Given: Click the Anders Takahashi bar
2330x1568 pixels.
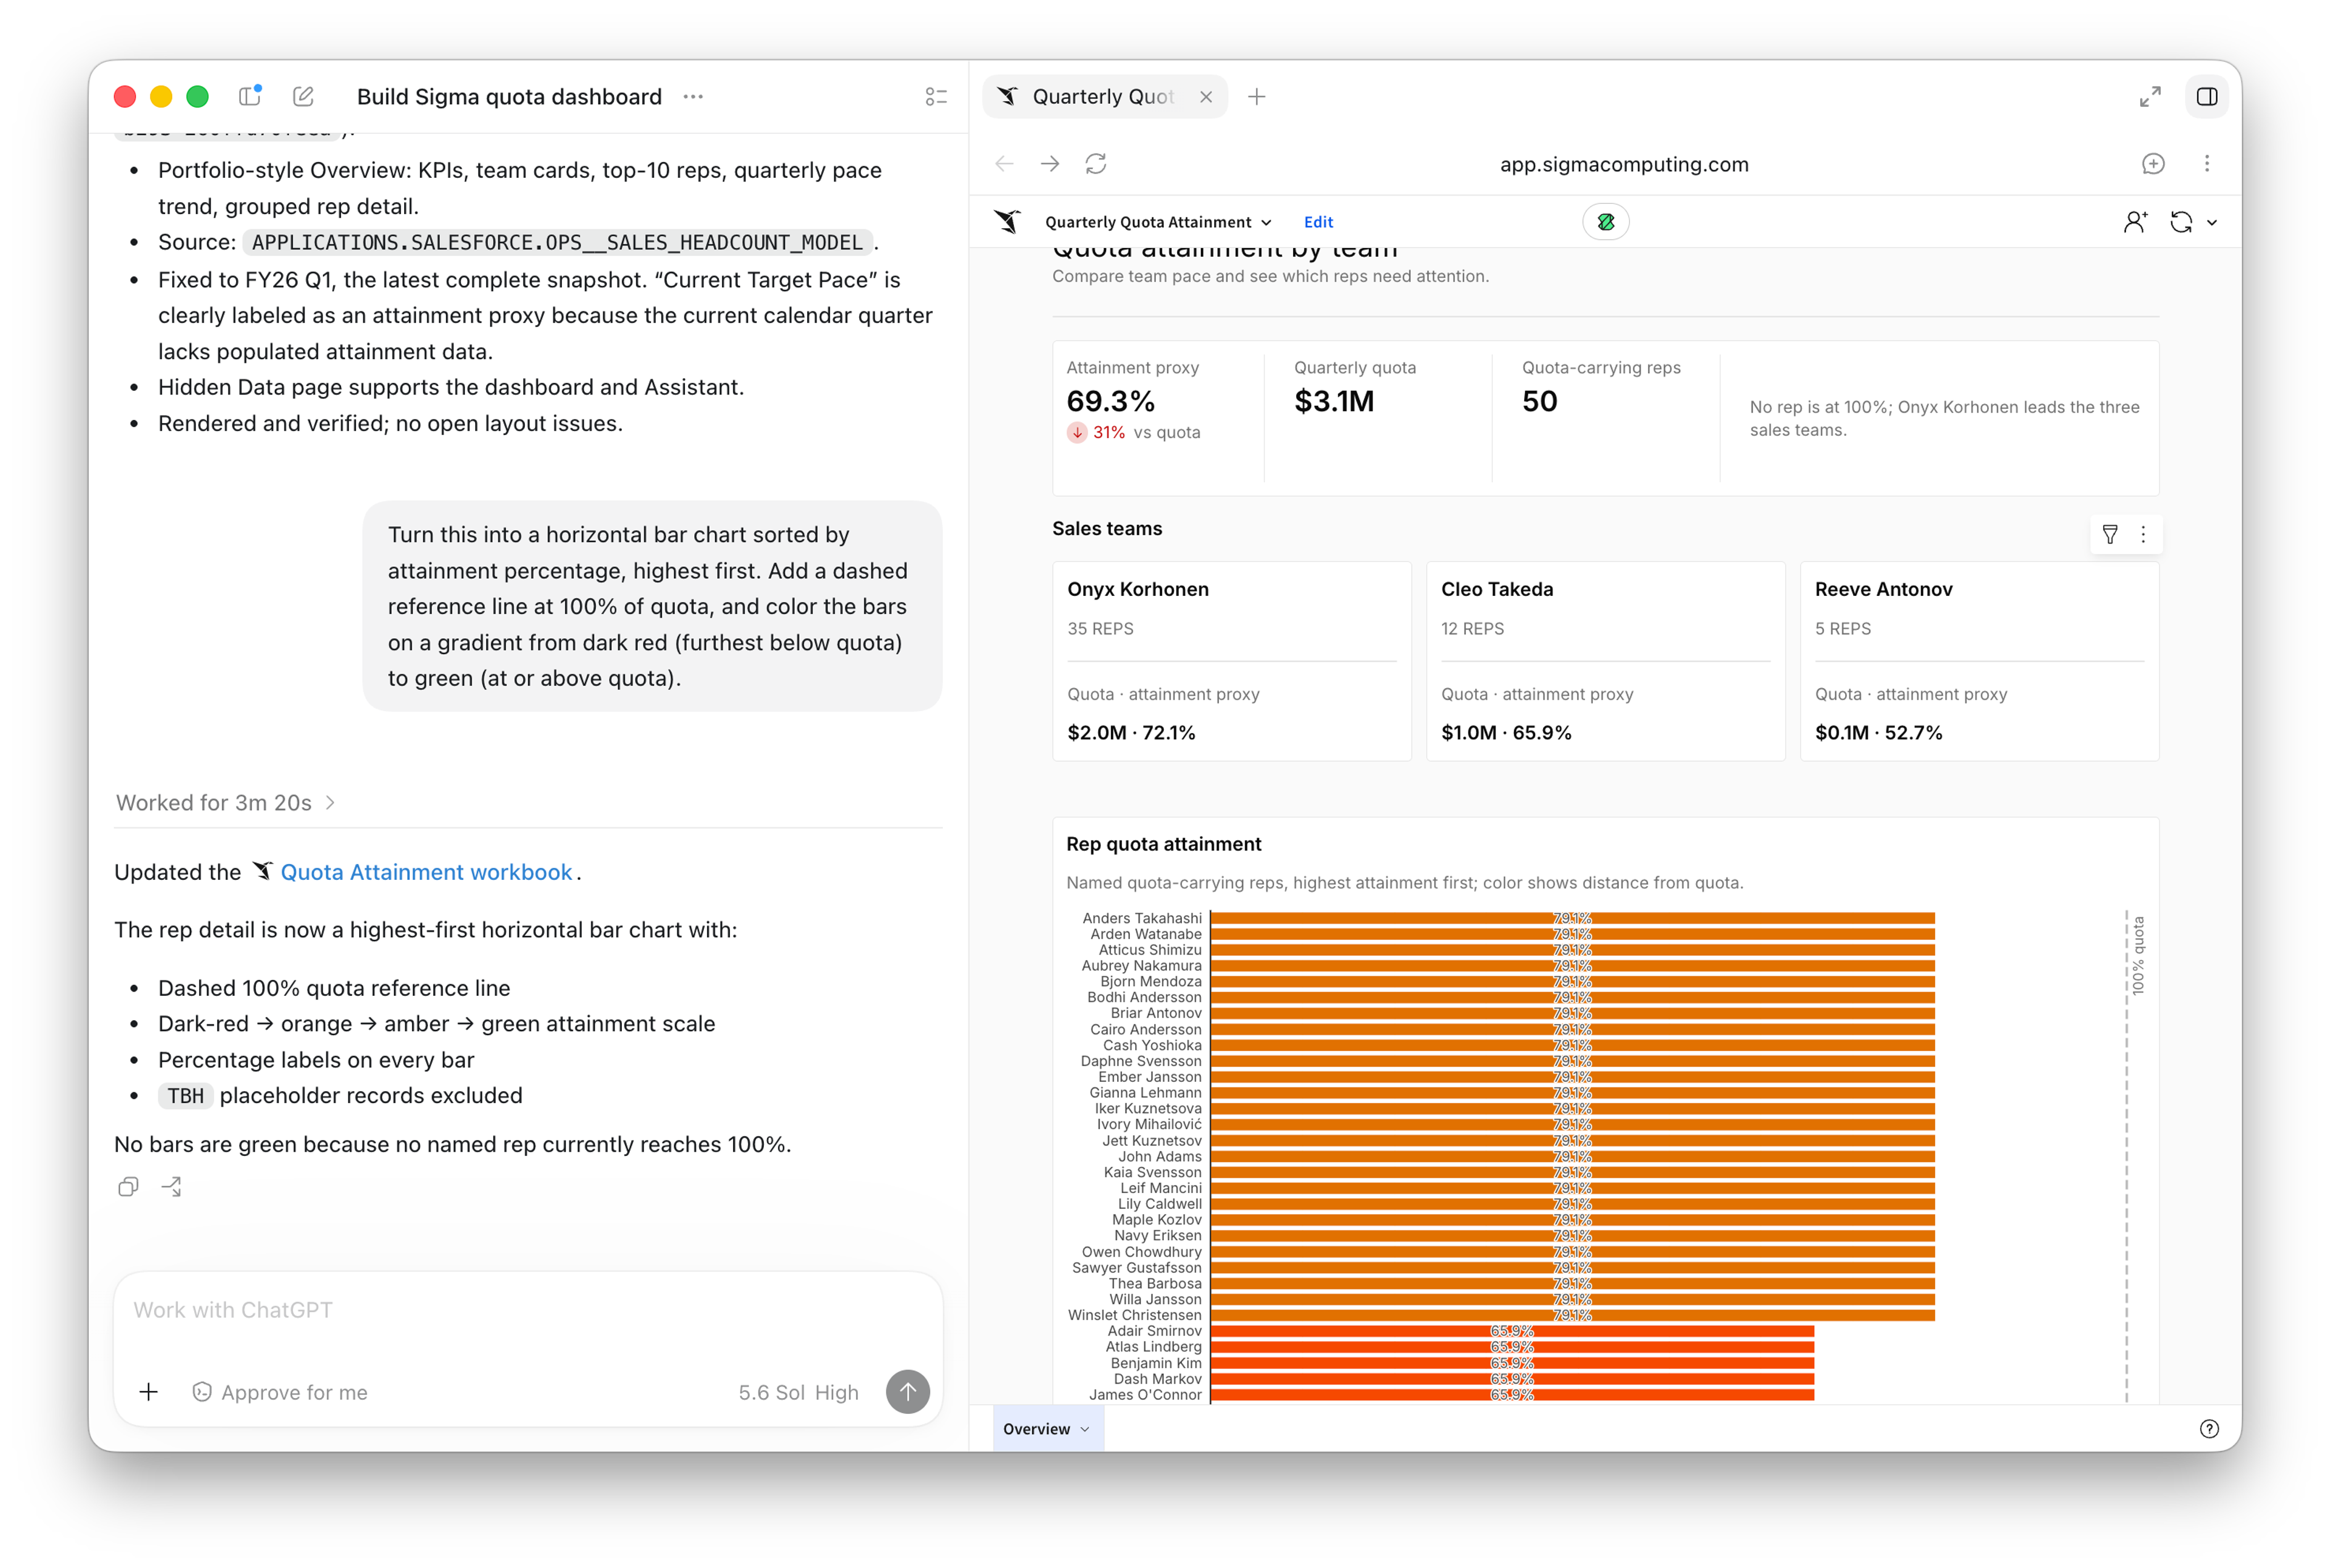Looking at the screenshot, I should click(1572, 917).
